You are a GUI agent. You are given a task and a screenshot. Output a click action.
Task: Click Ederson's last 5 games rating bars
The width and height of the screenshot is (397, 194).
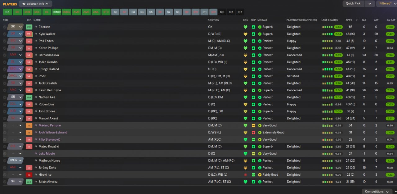[x=327, y=27]
